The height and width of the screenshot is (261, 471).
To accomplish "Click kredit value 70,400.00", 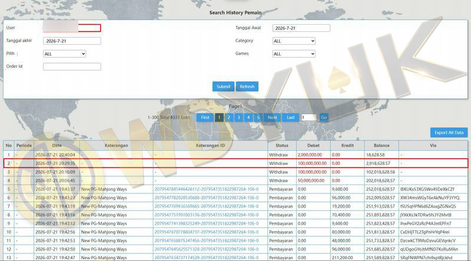I will (x=341, y=214).
